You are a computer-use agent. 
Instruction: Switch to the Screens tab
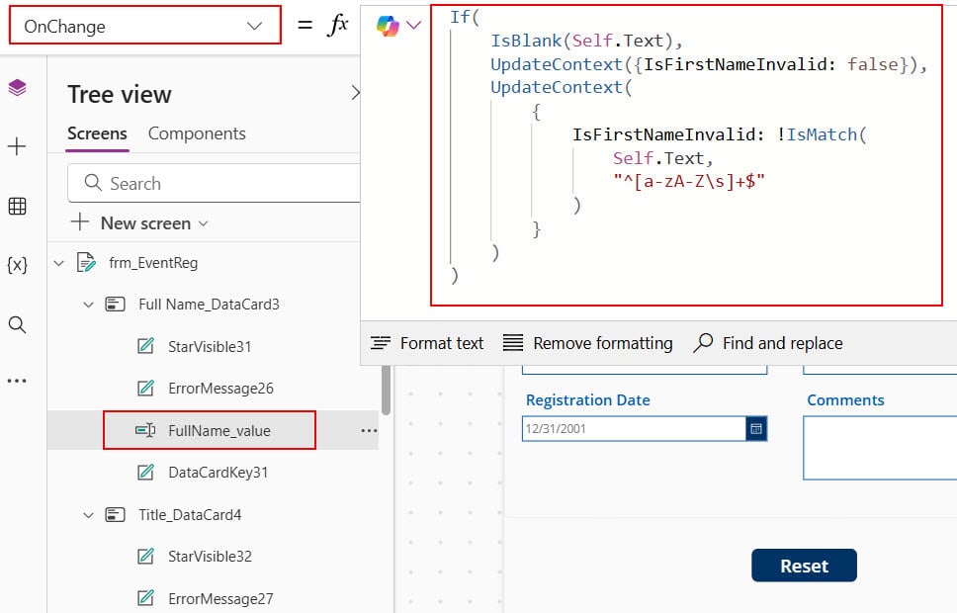coord(98,132)
